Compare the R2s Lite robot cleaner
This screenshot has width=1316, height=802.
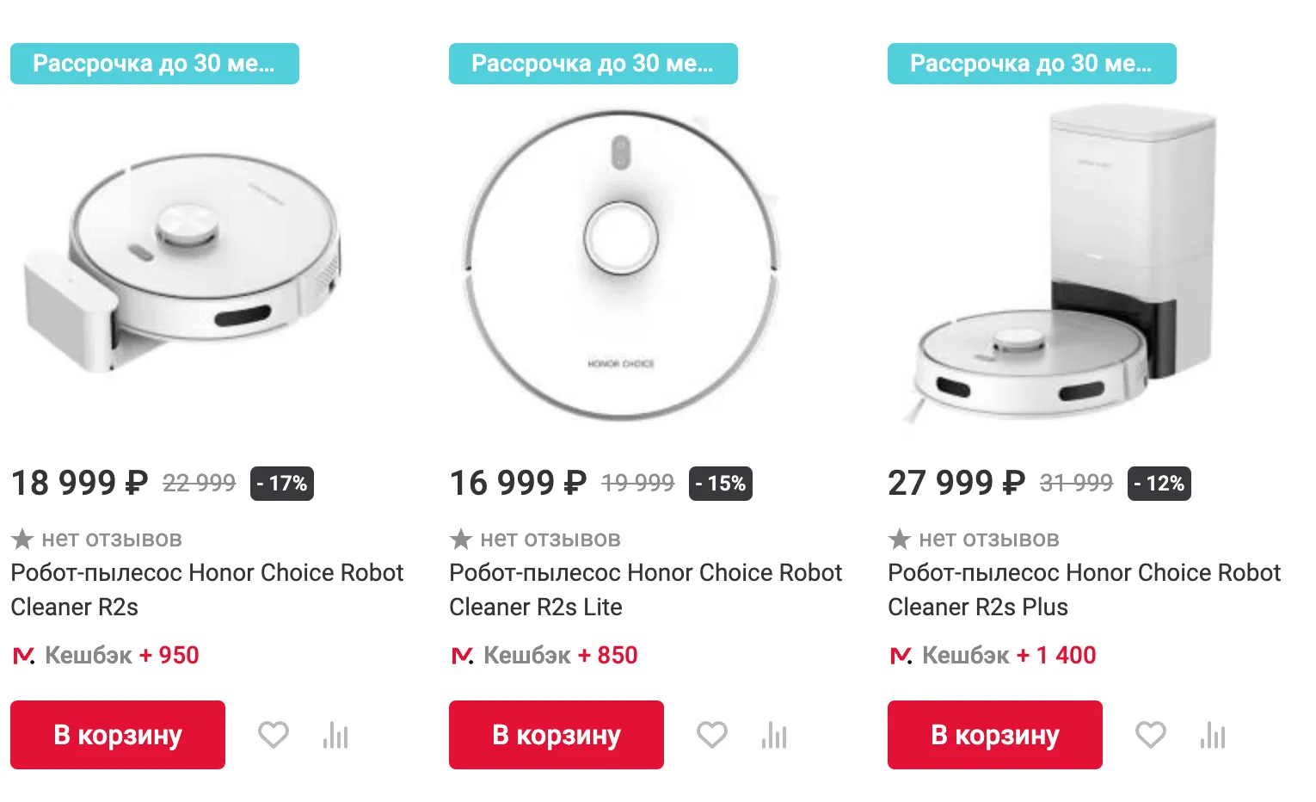774,735
